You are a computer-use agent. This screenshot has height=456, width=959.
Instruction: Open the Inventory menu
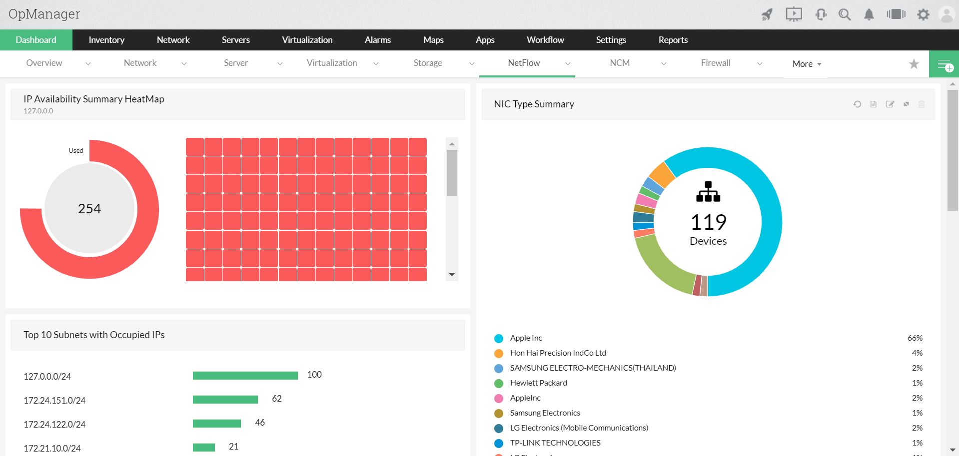(106, 40)
